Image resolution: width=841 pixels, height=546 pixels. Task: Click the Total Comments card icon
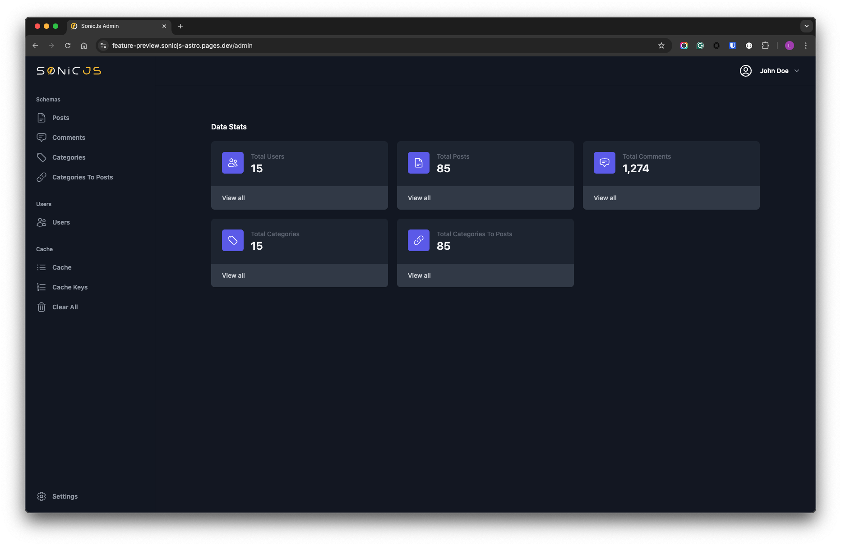pos(604,162)
